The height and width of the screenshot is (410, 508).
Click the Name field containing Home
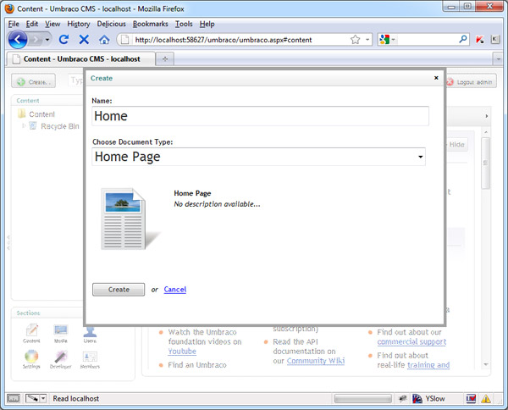point(260,116)
